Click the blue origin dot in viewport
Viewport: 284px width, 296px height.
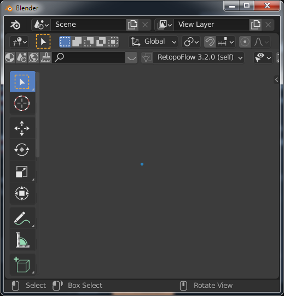point(142,164)
